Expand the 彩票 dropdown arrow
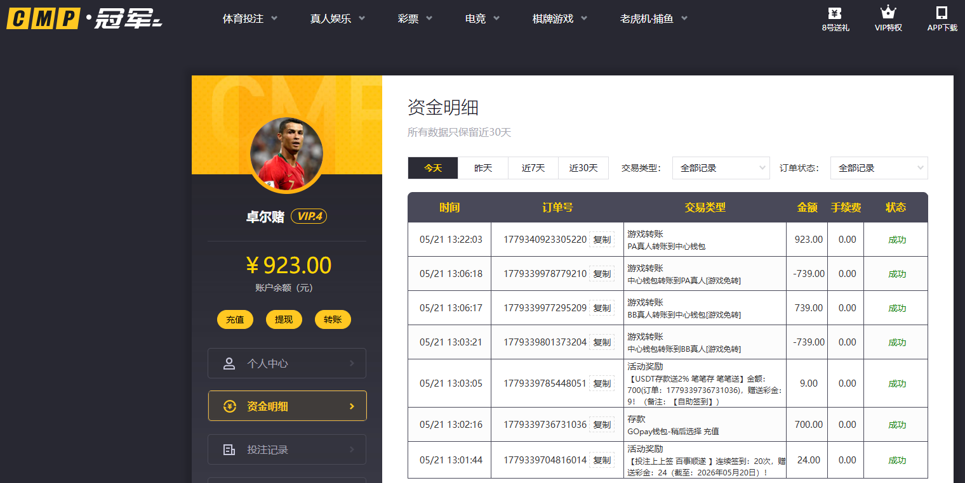This screenshot has height=483, width=965. 429,19
